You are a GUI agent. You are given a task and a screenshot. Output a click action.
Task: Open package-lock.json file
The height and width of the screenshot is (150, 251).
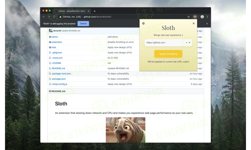[61, 74]
